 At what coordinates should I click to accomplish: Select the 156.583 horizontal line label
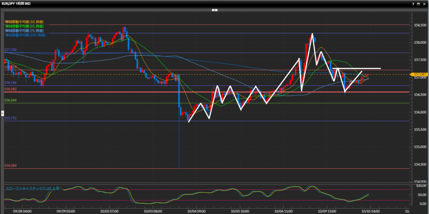[10, 89]
